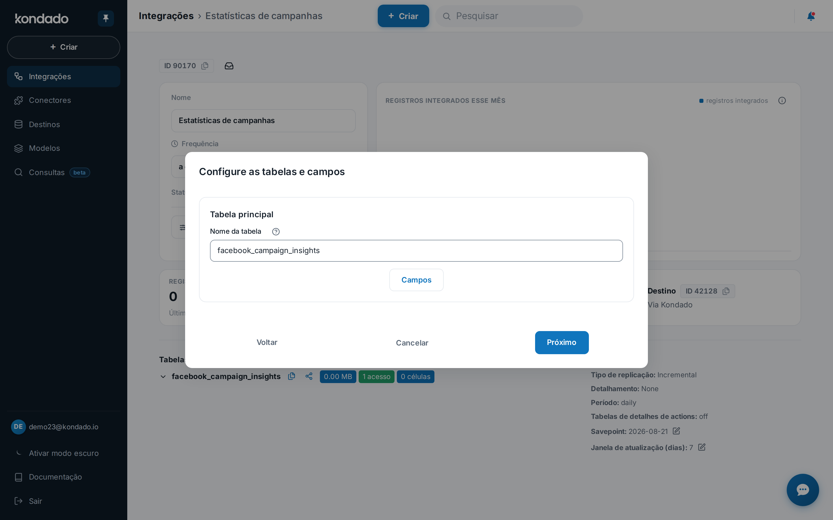Viewport: 833px width, 520px height.
Task: Click demo23@kondado.io account email
Action: [64, 427]
